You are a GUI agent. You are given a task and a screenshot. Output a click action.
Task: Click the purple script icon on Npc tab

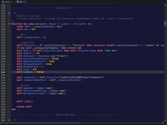click(x=18, y=2)
